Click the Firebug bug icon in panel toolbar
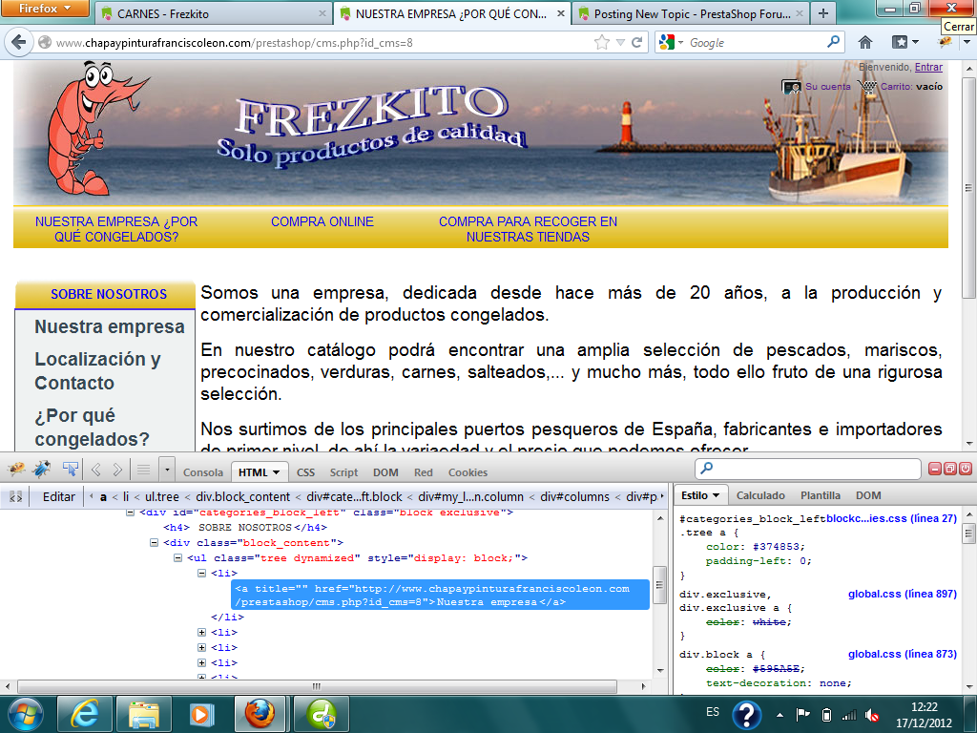The width and height of the screenshot is (977, 733). [x=15, y=469]
